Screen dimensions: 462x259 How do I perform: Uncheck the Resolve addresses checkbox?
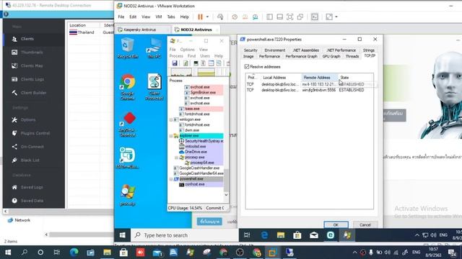click(247, 67)
